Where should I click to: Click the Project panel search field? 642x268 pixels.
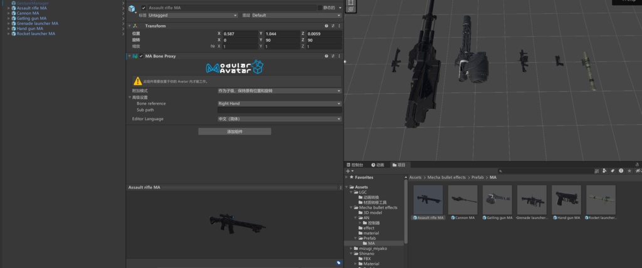point(545,171)
